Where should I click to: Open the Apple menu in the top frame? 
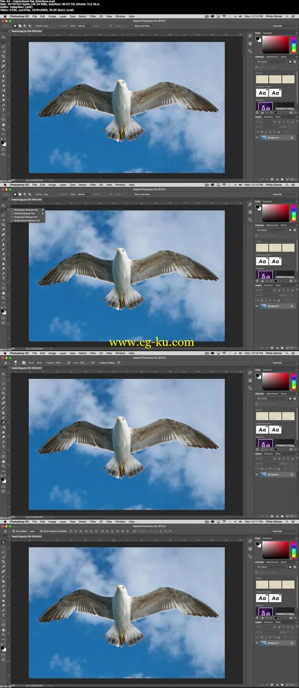click(4, 16)
